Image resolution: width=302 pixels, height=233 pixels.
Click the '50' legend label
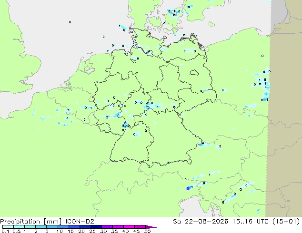click(x=147, y=231)
